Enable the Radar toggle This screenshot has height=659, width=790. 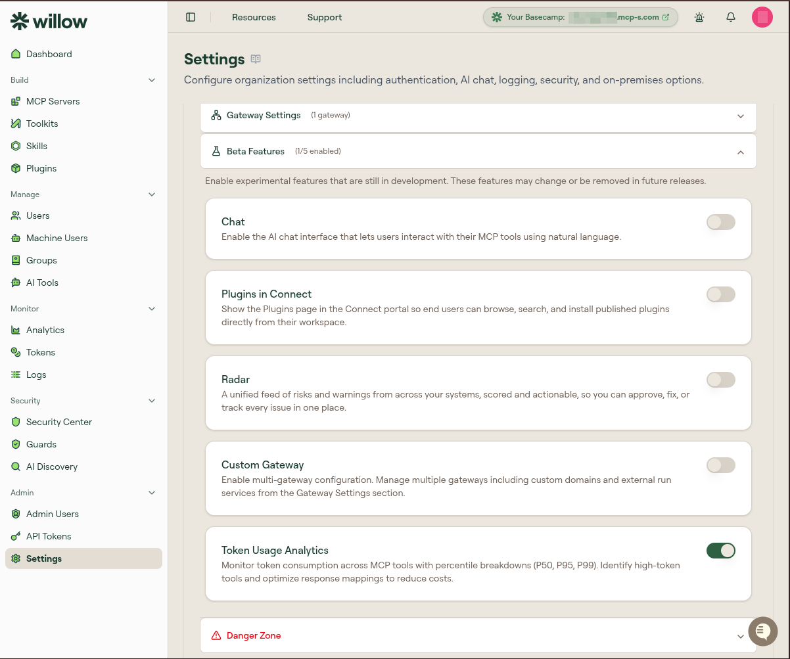[x=721, y=380]
